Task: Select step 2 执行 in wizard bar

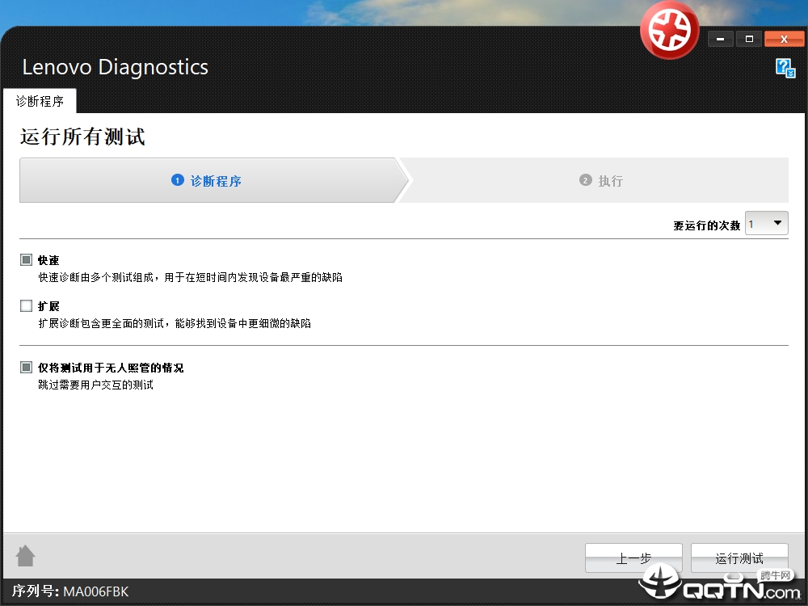Action: pyautogui.click(x=602, y=181)
